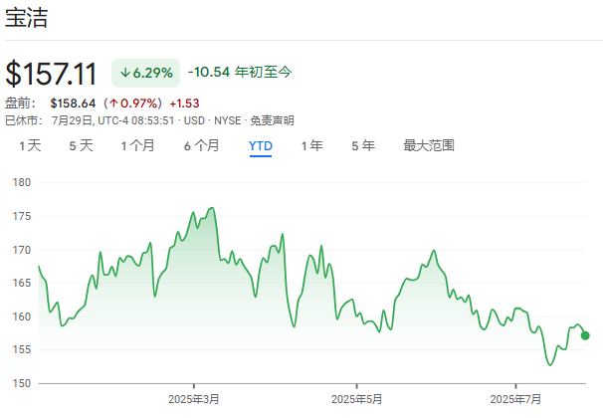The height and width of the screenshot is (418, 603).
Task: Open the 免责声明 disclaimer link
Action: [x=273, y=120]
